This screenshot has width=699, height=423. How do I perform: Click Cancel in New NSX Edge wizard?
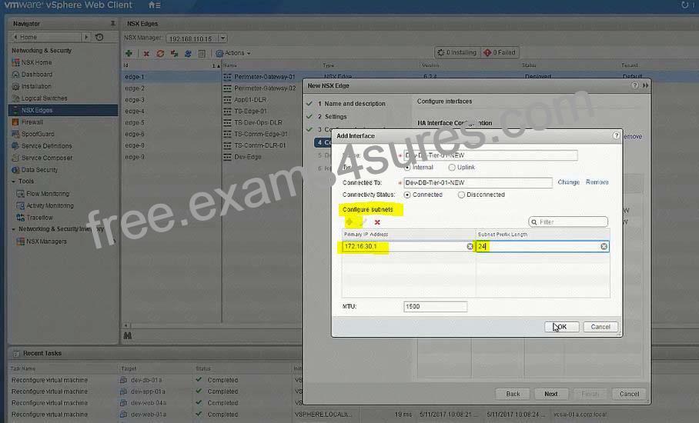click(x=629, y=394)
